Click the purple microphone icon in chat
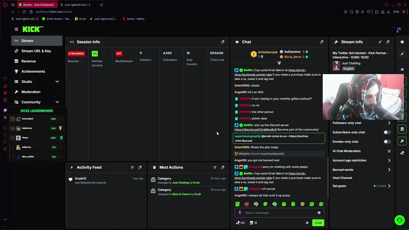This screenshot has height=230, width=409. (240, 213)
